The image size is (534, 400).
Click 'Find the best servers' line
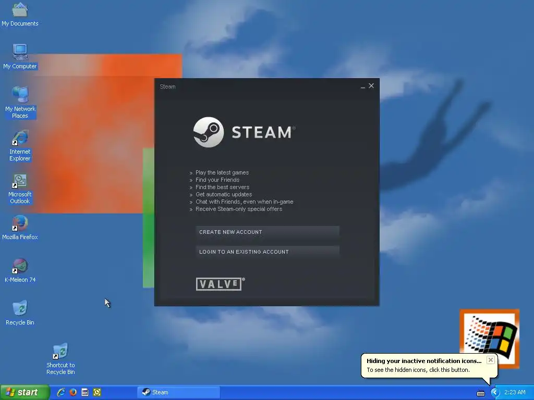tap(222, 187)
